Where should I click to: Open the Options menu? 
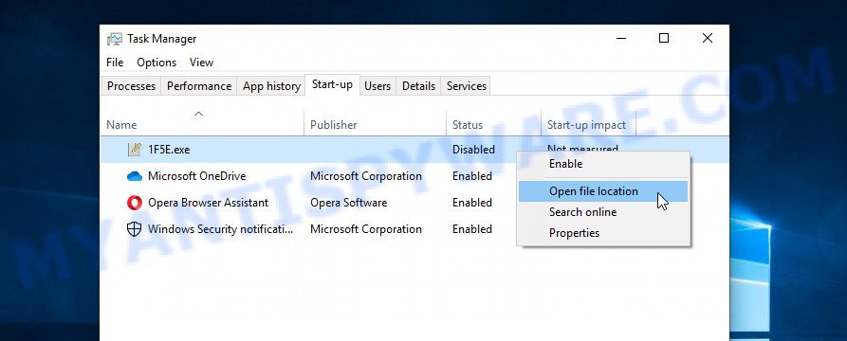click(x=157, y=63)
